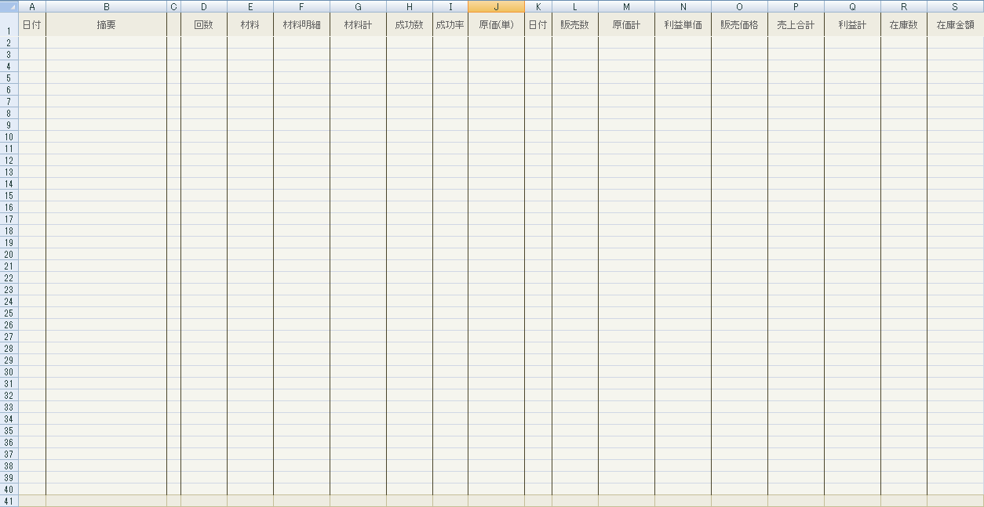Select row 8 header
This screenshot has width=984, height=507.
9,113
